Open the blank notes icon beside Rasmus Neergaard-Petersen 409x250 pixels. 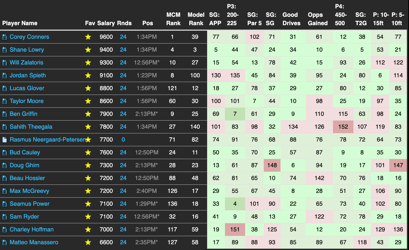coord(4,140)
